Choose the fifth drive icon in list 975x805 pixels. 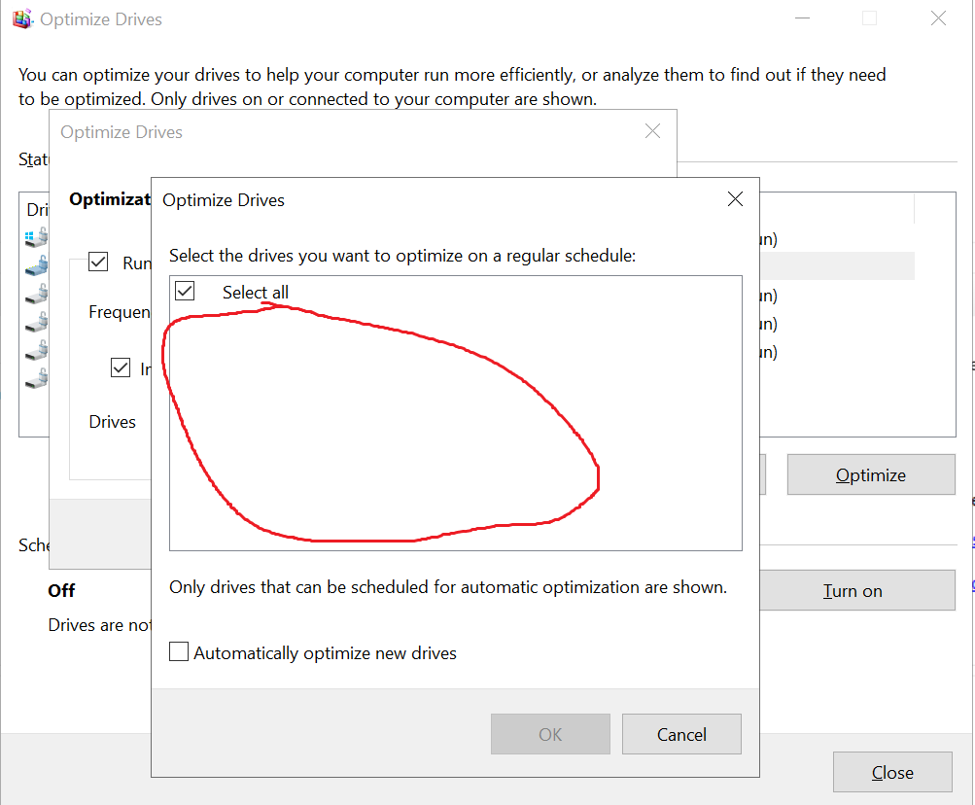[x=36, y=349]
